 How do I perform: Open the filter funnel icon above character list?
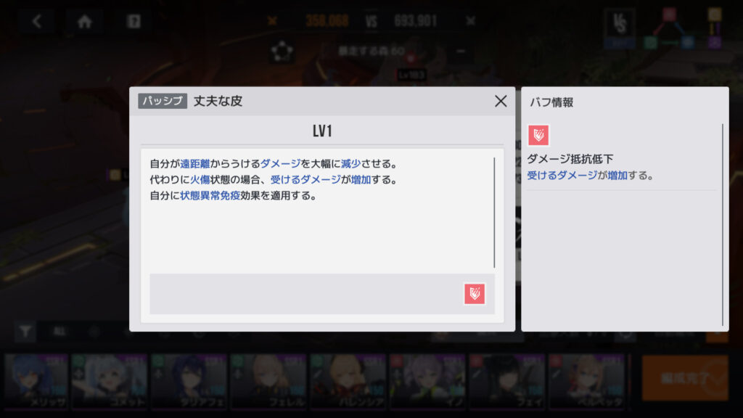(x=25, y=331)
